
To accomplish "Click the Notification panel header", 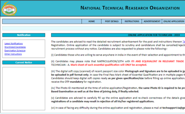I will pos(24,35).
